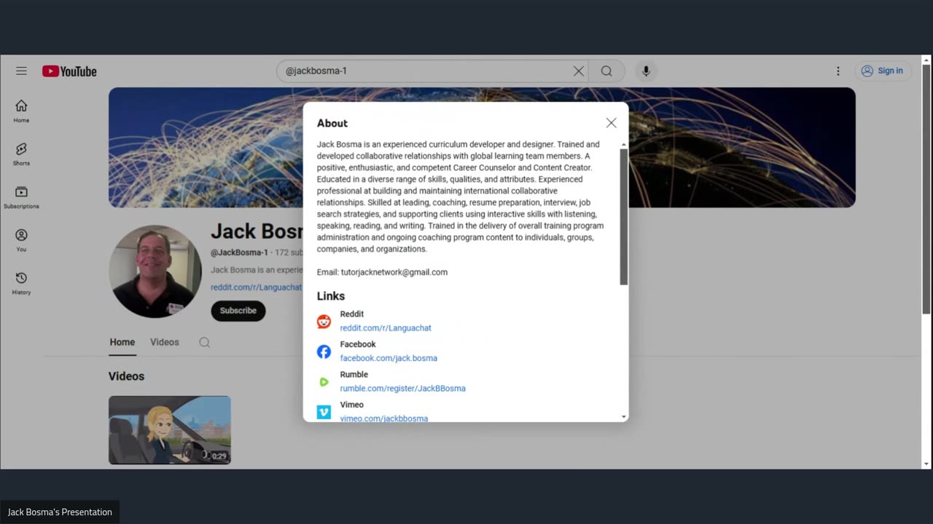Open Shorts from the sidebar
The height and width of the screenshot is (524, 933).
21,154
